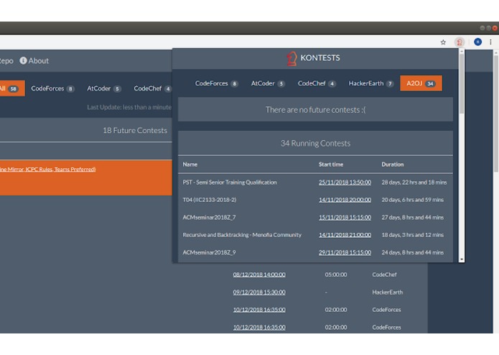The height and width of the screenshot is (355, 499).
Task: Click the HackerEarth site cell on page
Action: click(387, 292)
